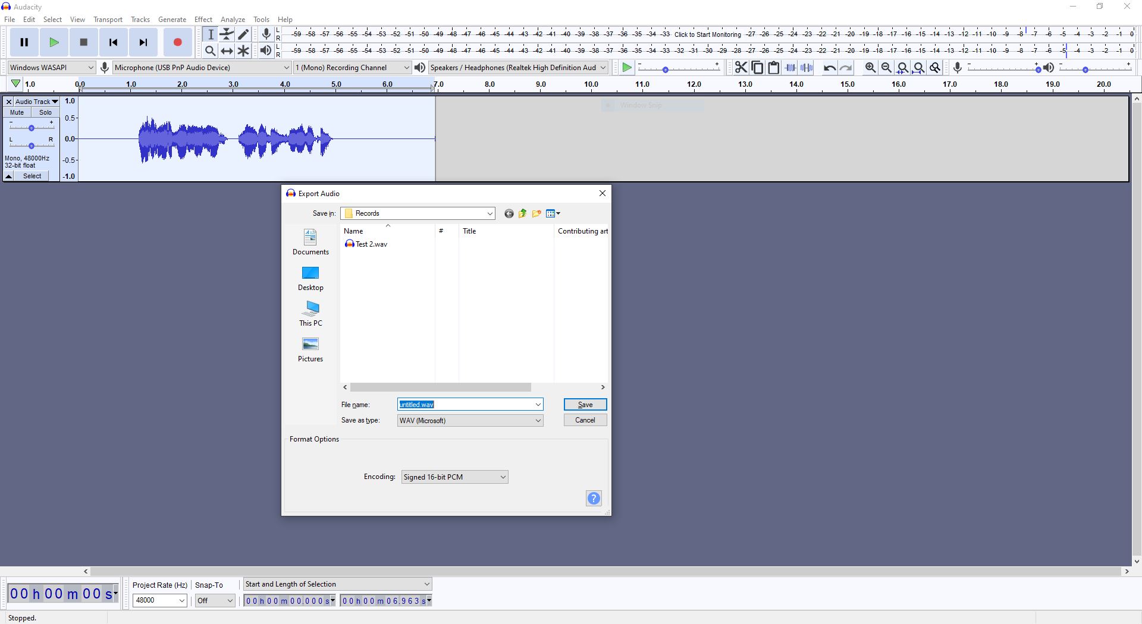The width and height of the screenshot is (1142, 624).
Task: Open the Recording Channel dropdown
Action: [352, 68]
